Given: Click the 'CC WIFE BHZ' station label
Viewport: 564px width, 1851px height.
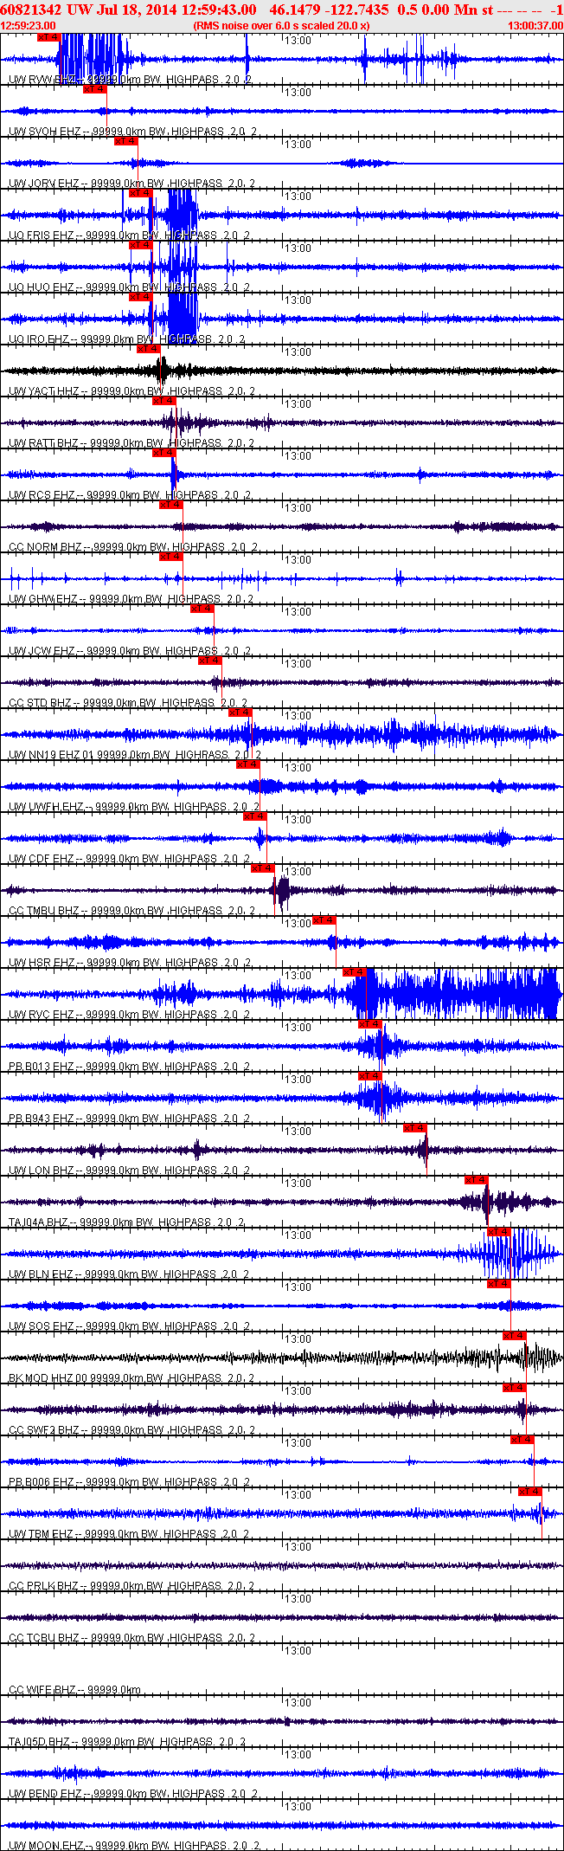Looking at the screenshot, I should pos(42,1690).
